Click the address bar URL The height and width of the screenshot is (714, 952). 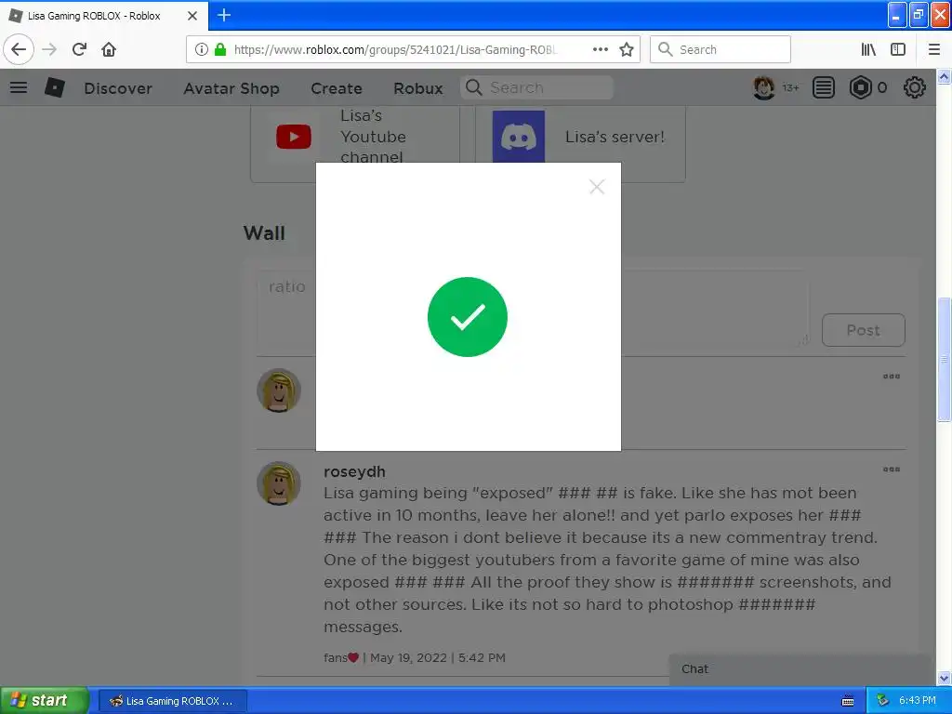click(395, 49)
